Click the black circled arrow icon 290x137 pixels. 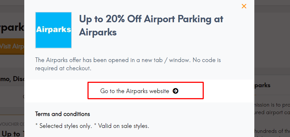(175, 91)
